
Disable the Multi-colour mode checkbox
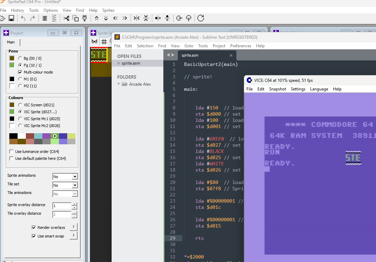[20, 72]
